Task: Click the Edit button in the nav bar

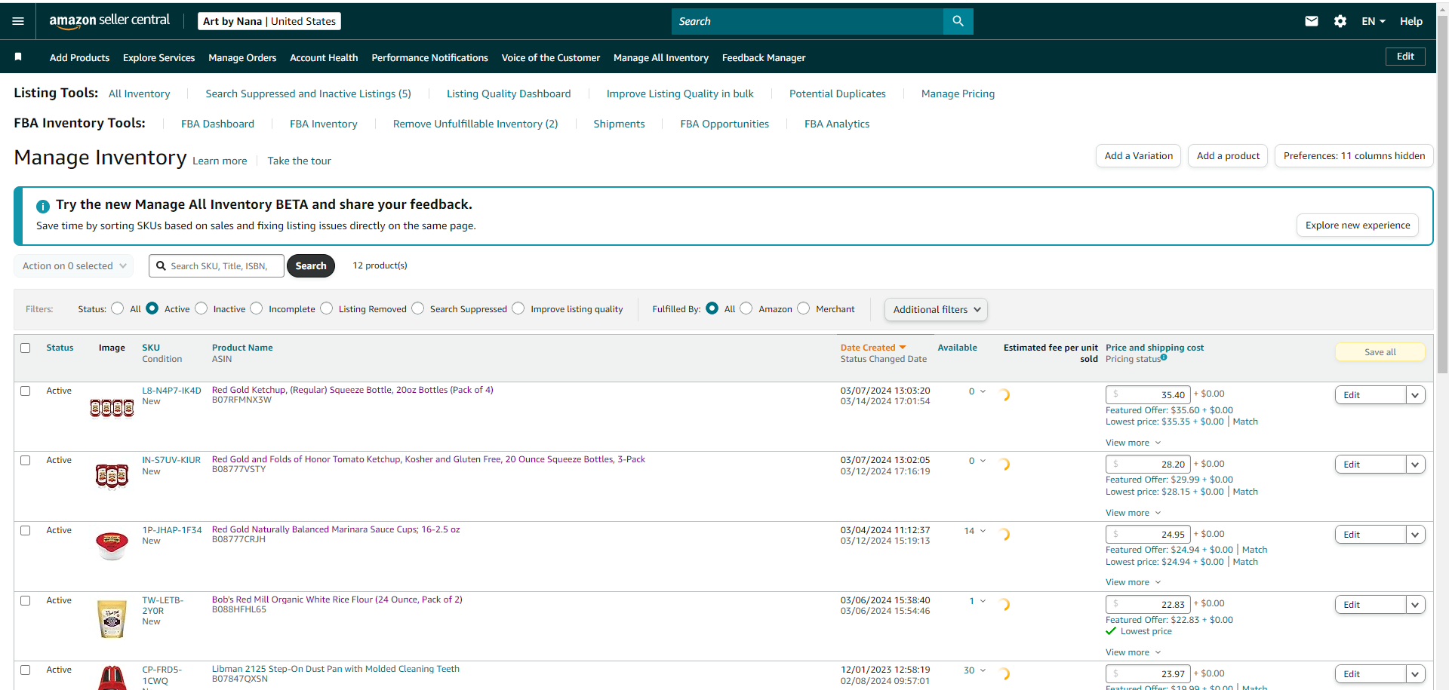Action: (x=1405, y=57)
